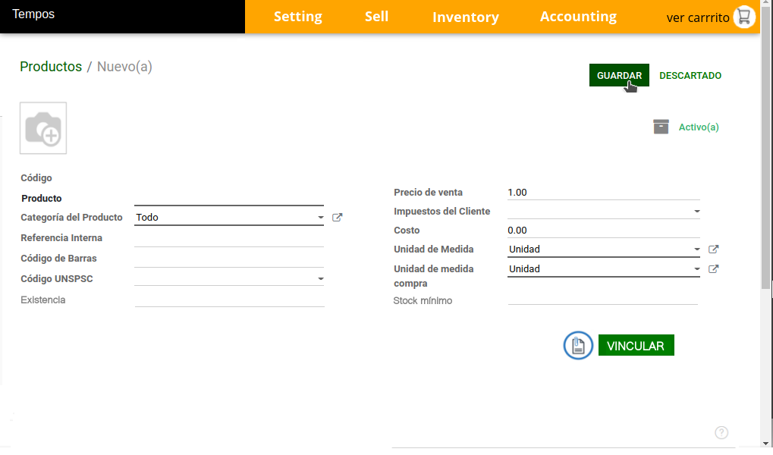This screenshot has width=773, height=455.
Task: Open the Unidad de Medida dropdown
Action: (x=696, y=249)
